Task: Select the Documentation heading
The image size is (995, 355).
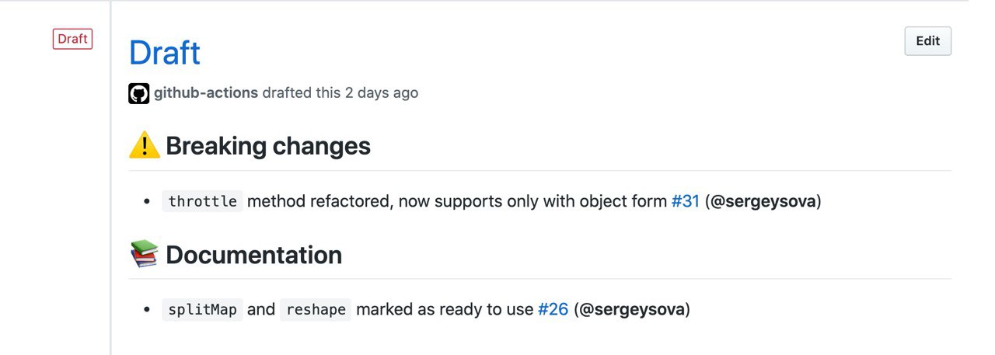Action: coord(254,255)
